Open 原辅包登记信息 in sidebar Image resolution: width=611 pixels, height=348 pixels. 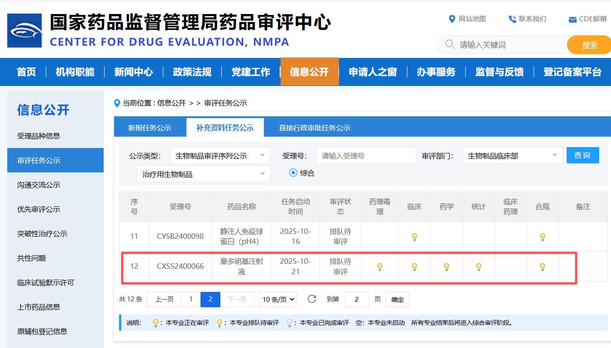tap(55, 331)
